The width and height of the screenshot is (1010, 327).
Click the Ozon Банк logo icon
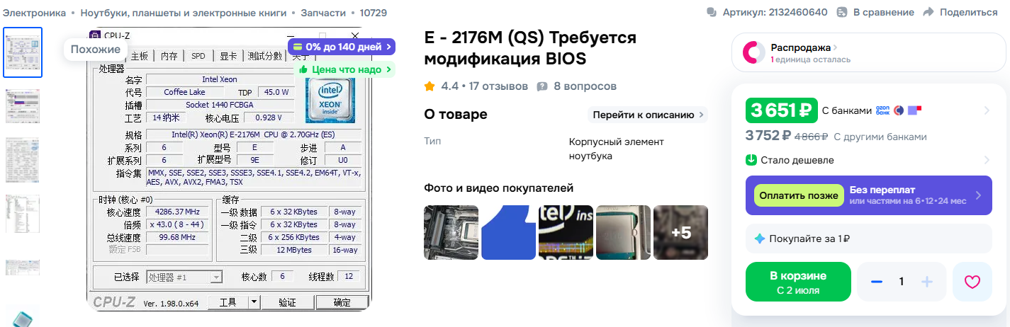883,110
